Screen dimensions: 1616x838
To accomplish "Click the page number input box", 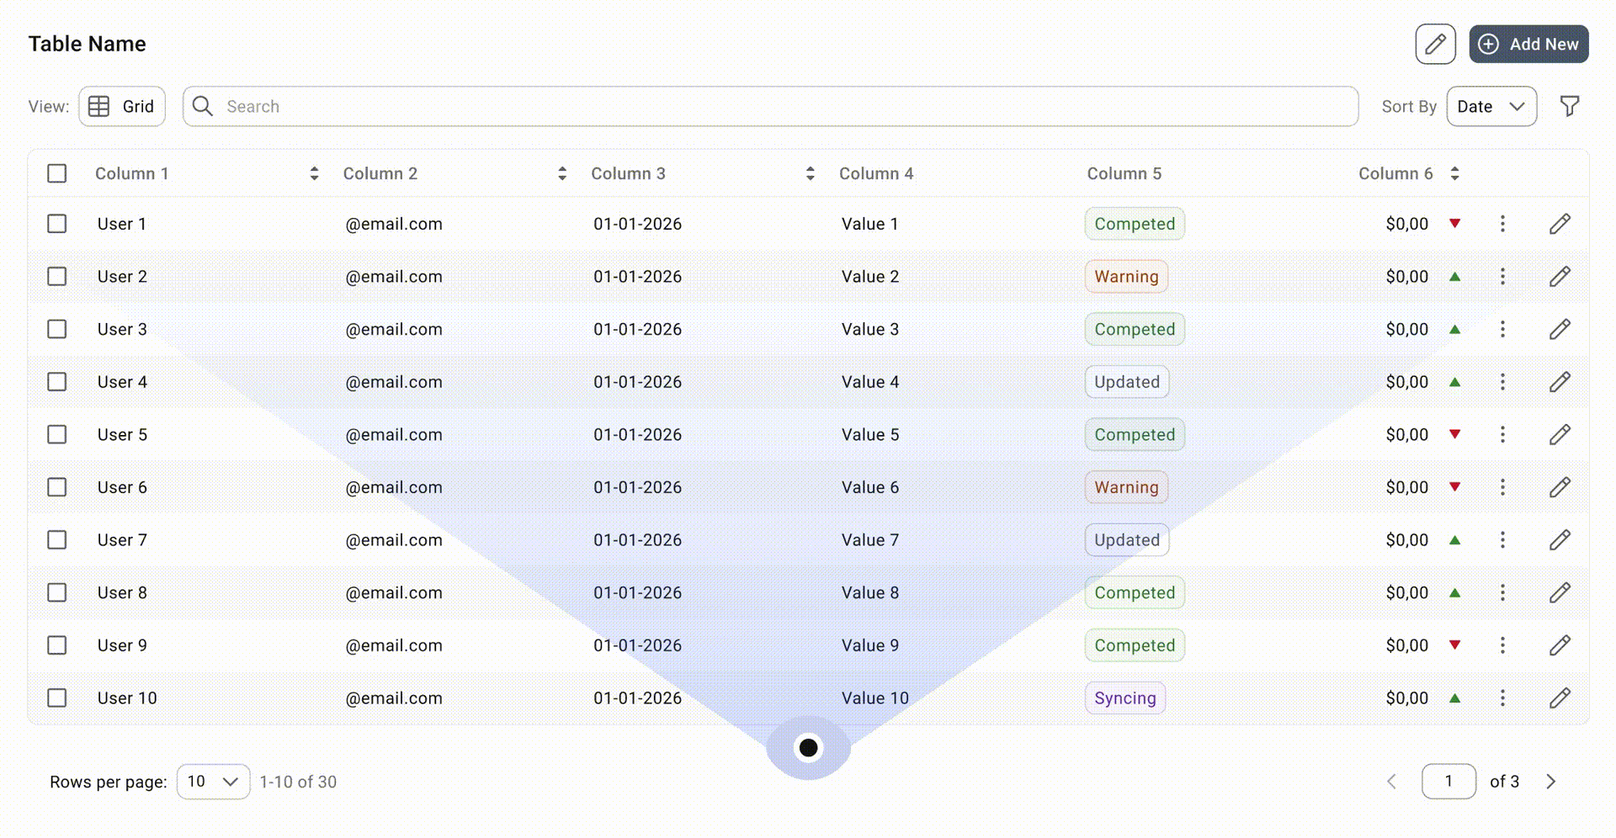I will [1449, 782].
